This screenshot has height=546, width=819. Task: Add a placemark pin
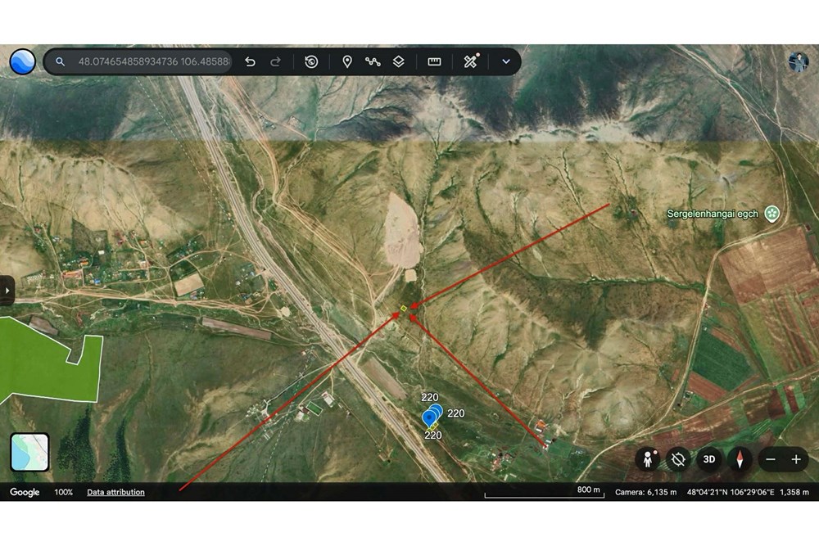[x=346, y=61]
